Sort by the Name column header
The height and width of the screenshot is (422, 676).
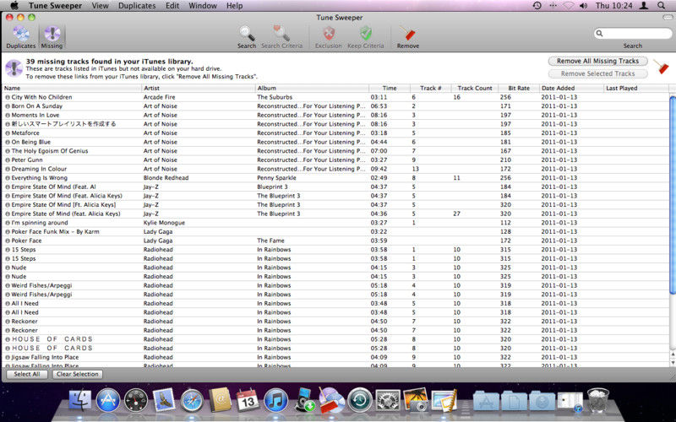coord(72,88)
